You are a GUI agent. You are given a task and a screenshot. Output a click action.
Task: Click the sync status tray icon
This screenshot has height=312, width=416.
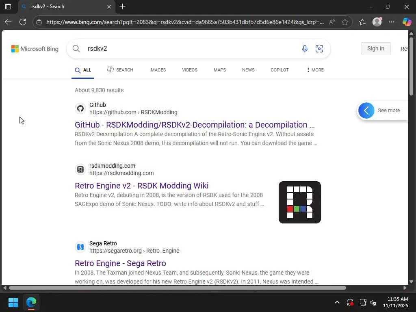coord(350,302)
